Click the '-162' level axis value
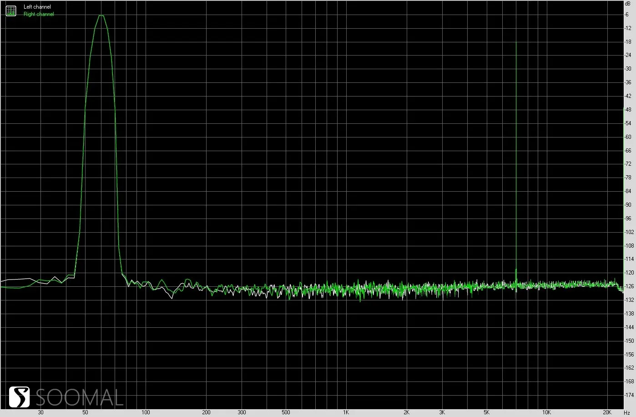 pos(629,368)
